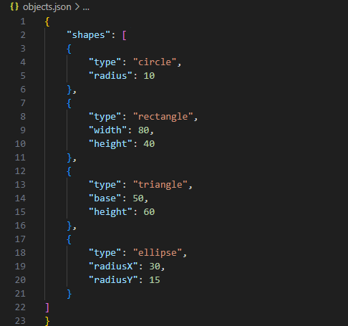Click the yellow closing brace on line 23

pyautogui.click(x=47, y=321)
